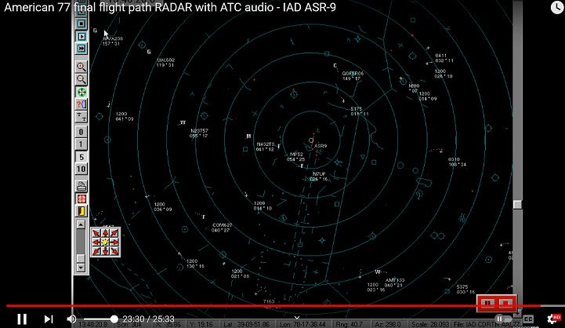
Task: Click the N23757 aircraft label
Action: 199,130
